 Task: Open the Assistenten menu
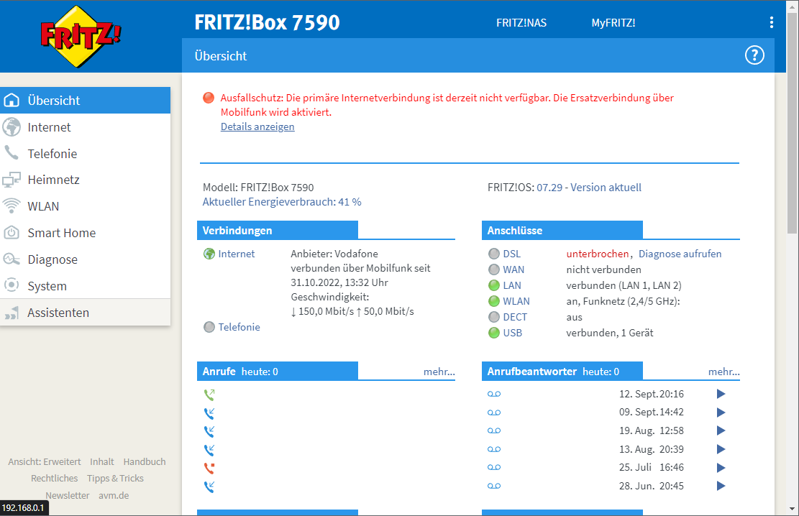[85, 312]
